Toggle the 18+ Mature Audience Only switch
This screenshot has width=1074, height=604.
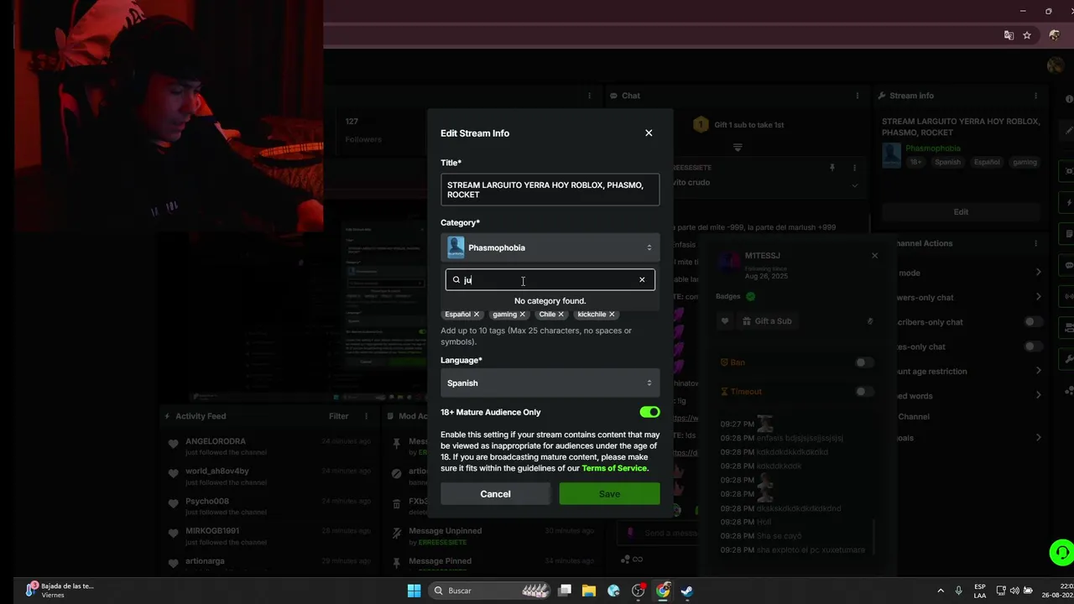(x=649, y=412)
